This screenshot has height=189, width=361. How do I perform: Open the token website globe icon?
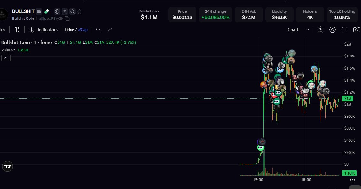tap(57, 11)
